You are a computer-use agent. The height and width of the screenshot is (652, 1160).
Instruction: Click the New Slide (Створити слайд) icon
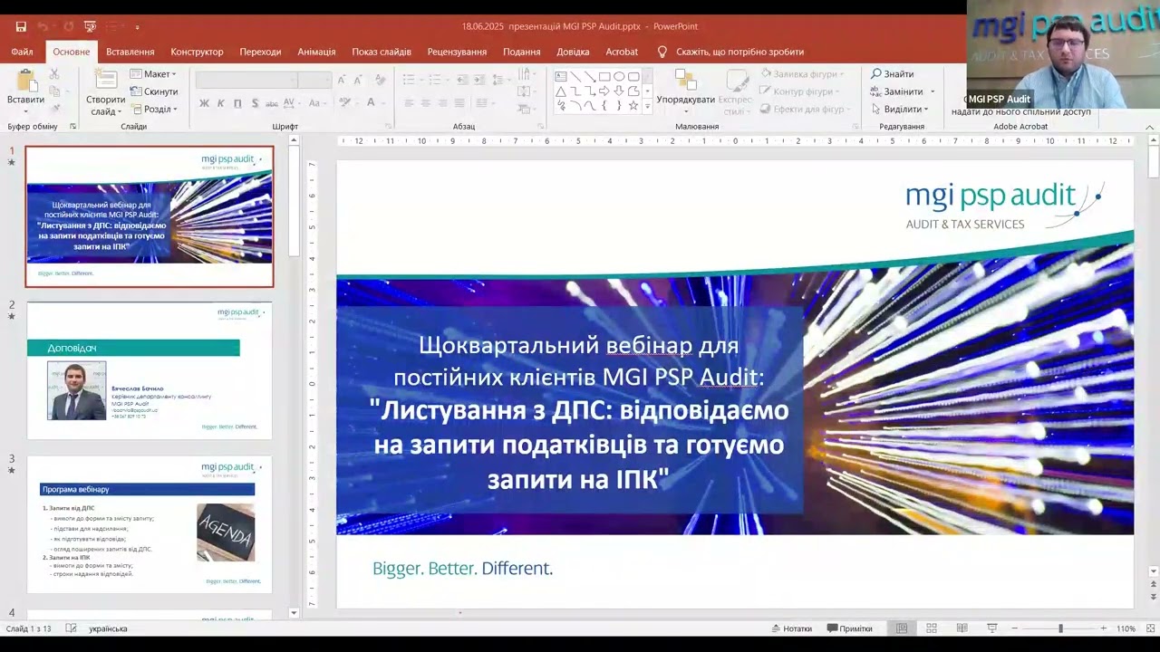coord(106,80)
